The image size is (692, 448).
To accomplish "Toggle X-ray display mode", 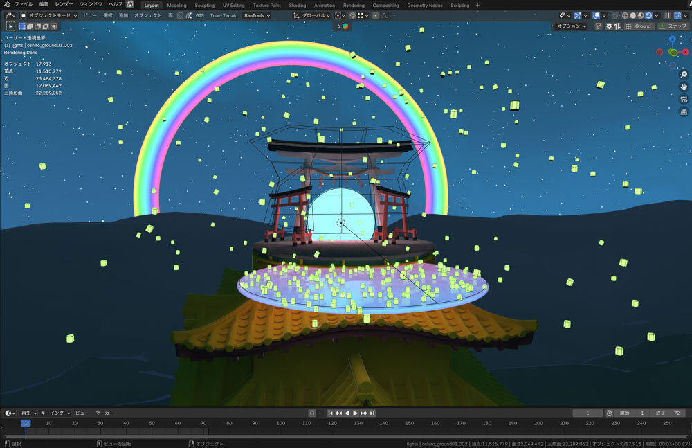I will [614, 15].
